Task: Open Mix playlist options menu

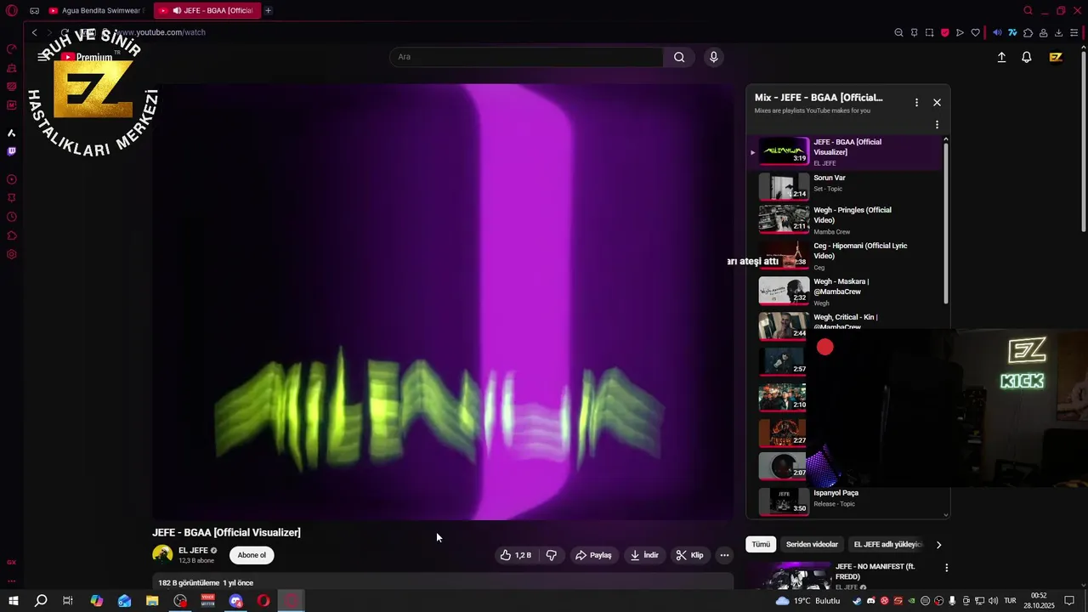Action: click(916, 102)
